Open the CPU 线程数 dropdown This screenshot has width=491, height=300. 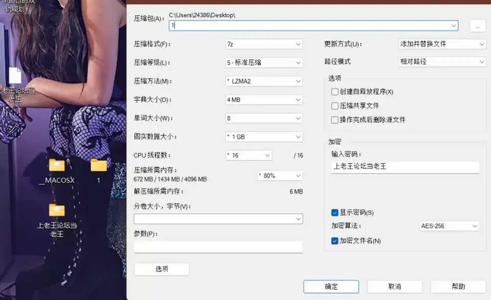click(x=249, y=155)
